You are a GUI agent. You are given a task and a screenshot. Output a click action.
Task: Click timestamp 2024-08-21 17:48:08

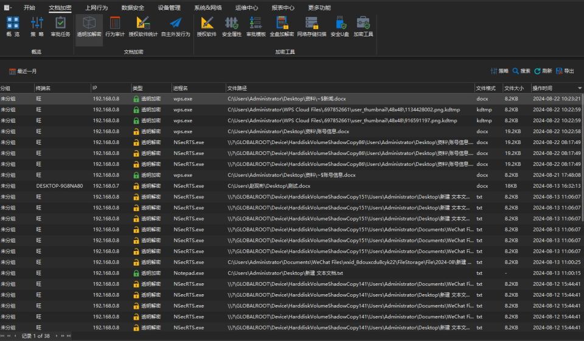557,175
